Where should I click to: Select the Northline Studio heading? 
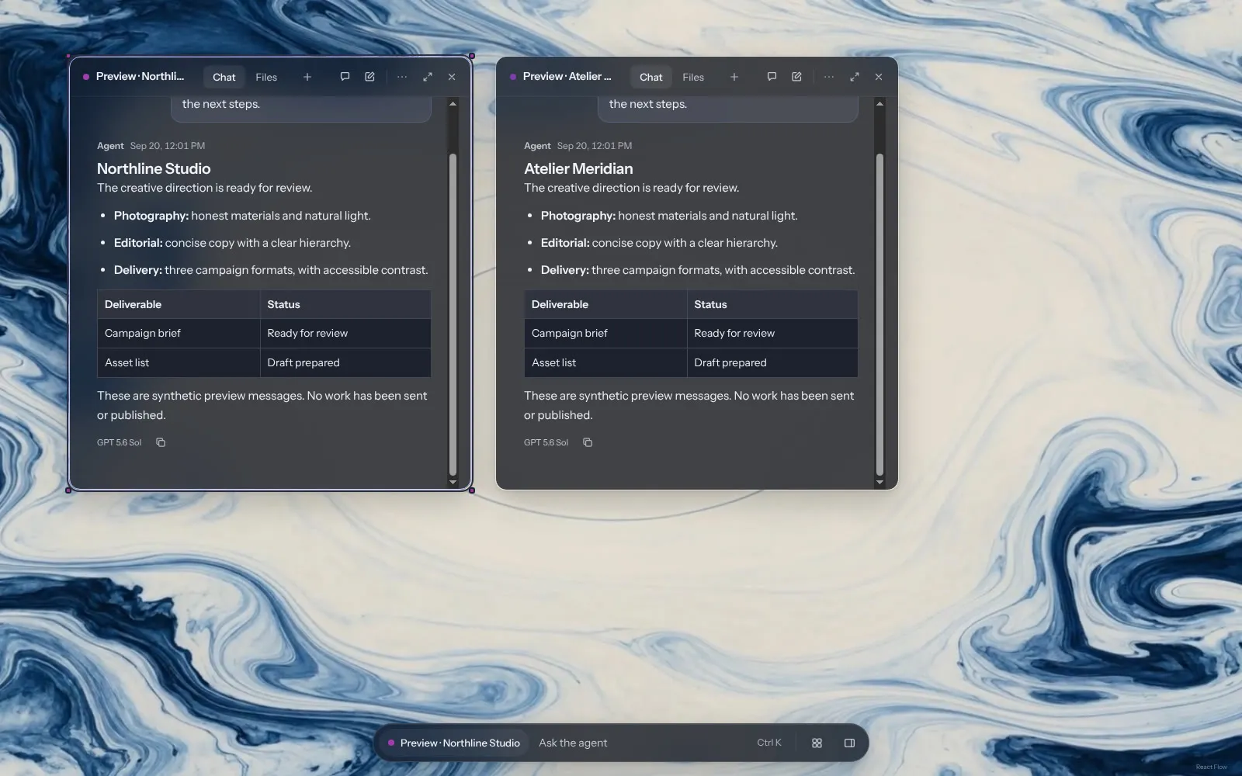[154, 168]
